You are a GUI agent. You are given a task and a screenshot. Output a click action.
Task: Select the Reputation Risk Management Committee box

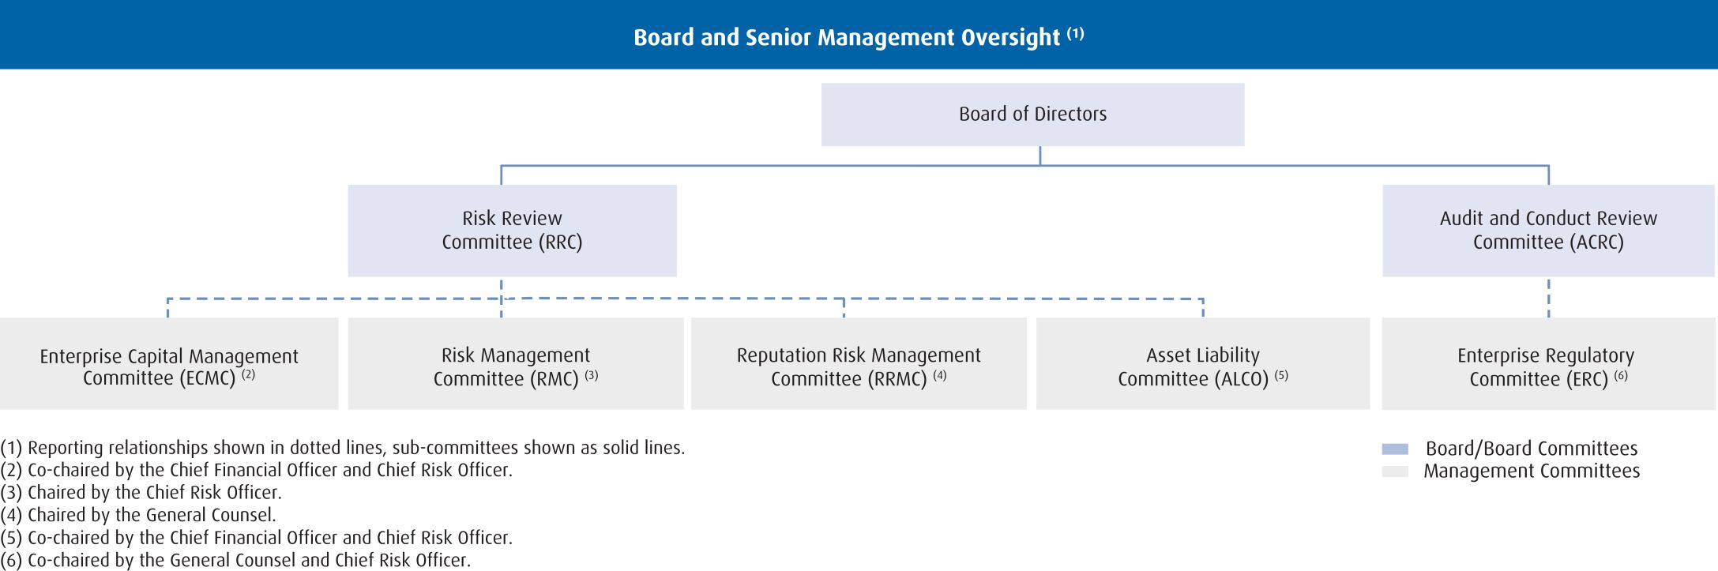click(859, 365)
